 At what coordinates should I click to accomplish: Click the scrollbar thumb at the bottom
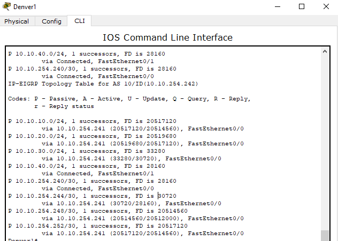click(325, 235)
